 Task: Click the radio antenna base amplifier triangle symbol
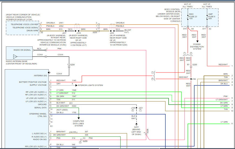pos(15,57)
